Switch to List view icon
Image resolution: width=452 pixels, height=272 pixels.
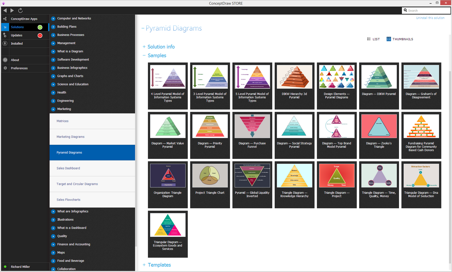(x=369, y=39)
